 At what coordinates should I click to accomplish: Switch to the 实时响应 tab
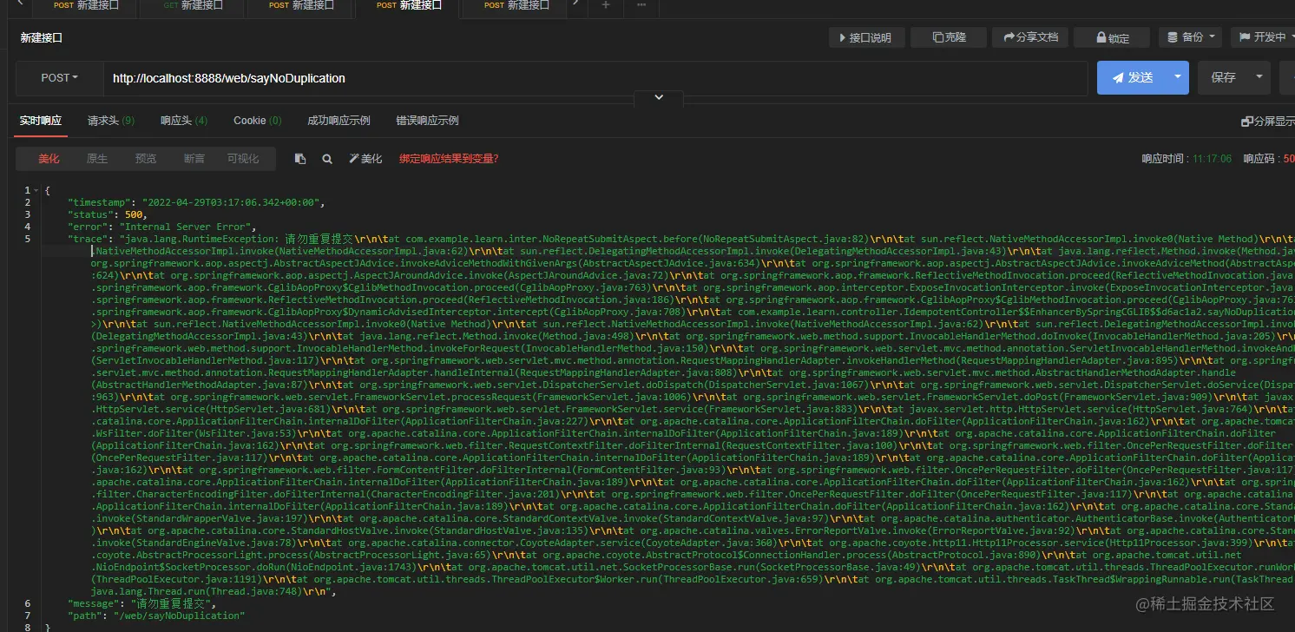coord(41,121)
